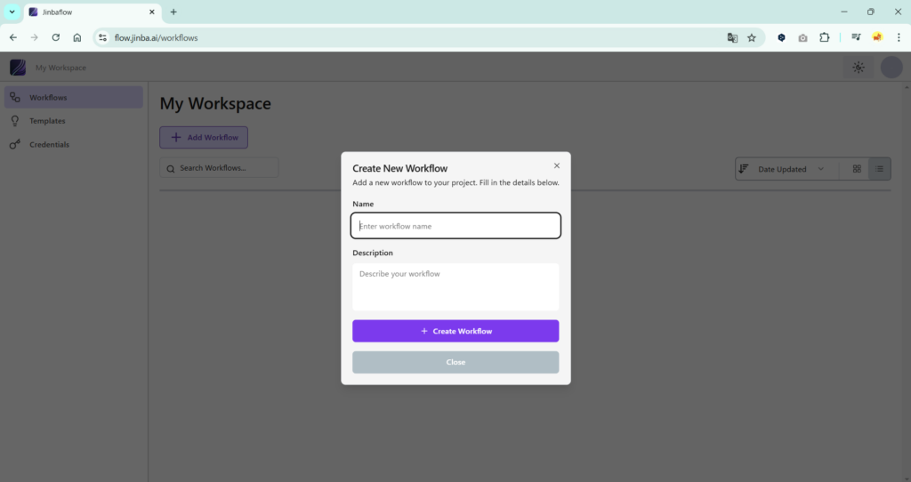Screen dimensions: 911x482
Task: Close the Create New Workflow dialog with X
Action: click(557, 166)
